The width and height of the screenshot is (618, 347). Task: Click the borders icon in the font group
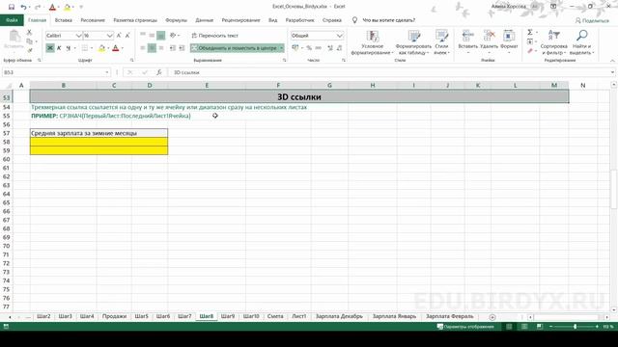[x=84, y=48]
